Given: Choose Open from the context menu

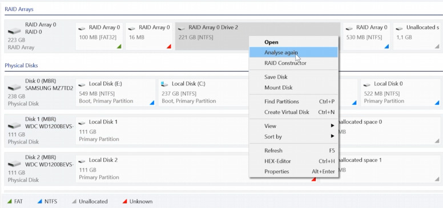Looking at the screenshot, I should tap(293, 42).
